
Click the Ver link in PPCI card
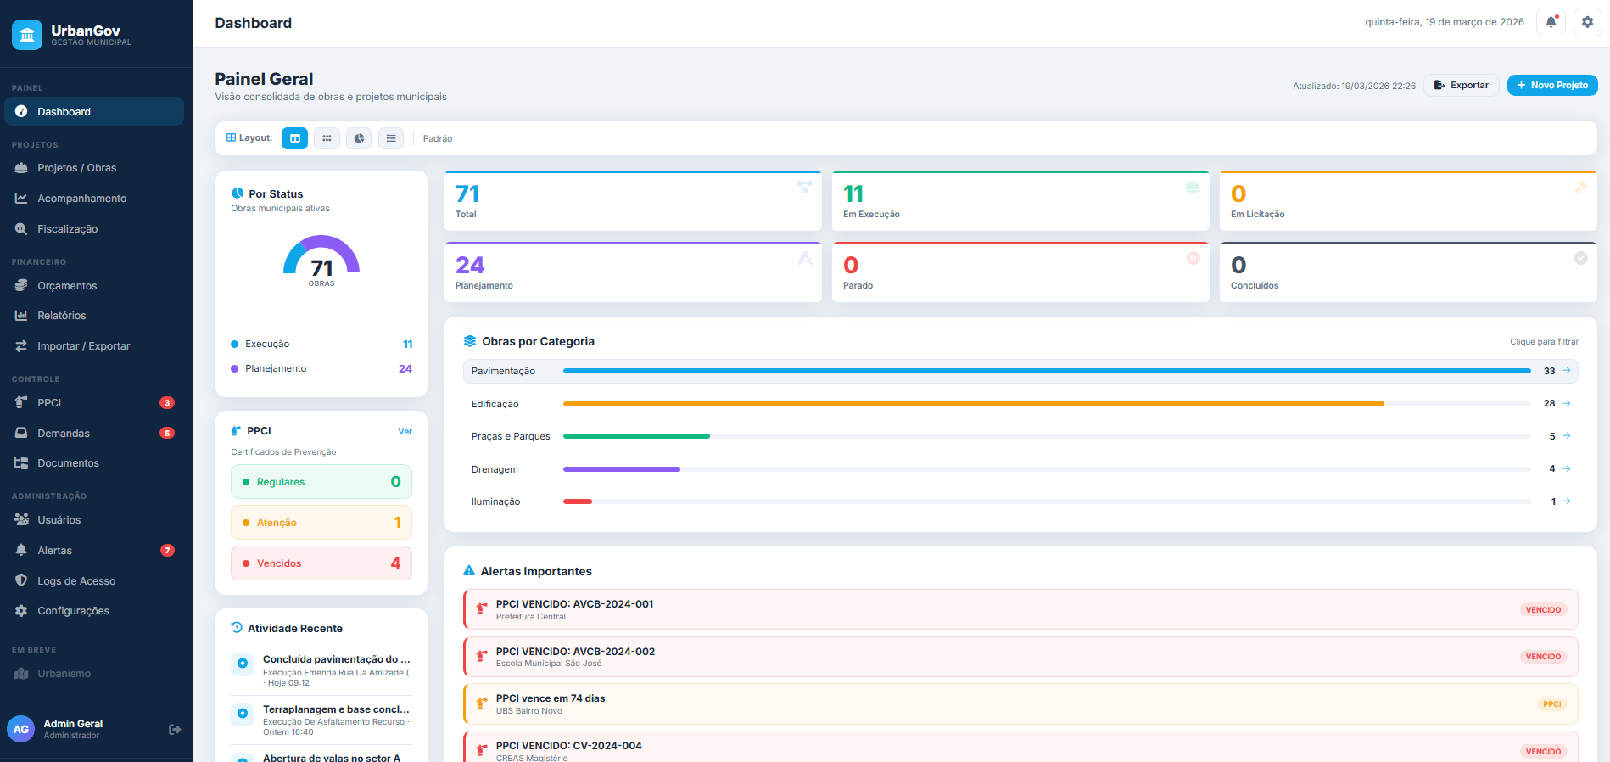[x=405, y=431]
